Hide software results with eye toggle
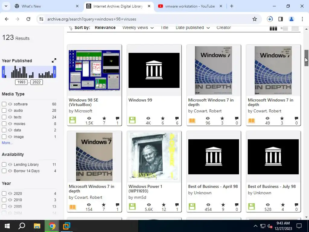This screenshot has width=309, height=232. pyautogui.click(x=10, y=104)
